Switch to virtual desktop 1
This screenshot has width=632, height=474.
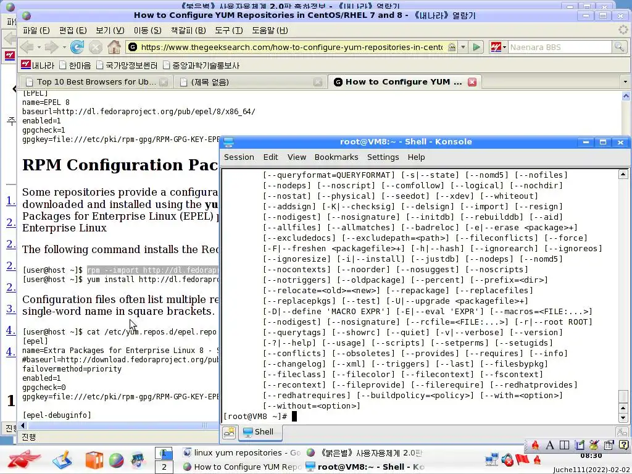click(164, 453)
